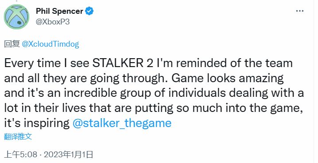Click the 上午5:08 timestamp

(x=21, y=155)
